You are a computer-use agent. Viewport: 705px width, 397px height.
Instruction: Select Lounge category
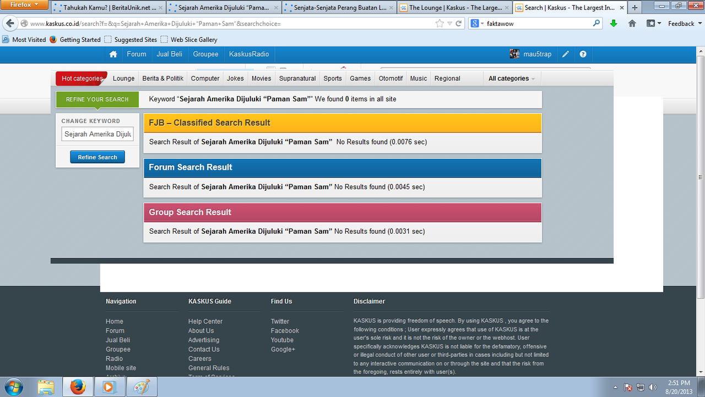coord(124,78)
